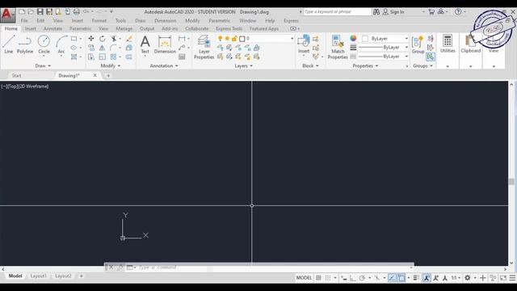
Task: Open the Utilities panel
Action: point(448,44)
